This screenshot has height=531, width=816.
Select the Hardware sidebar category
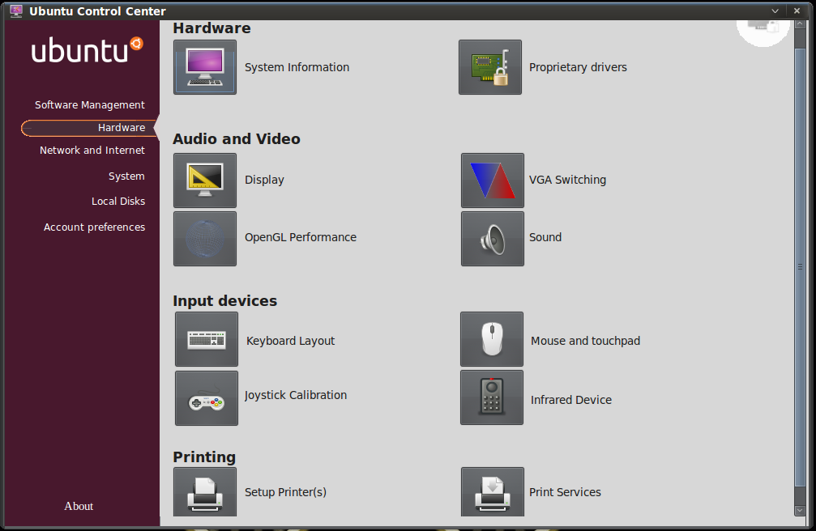click(x=88, y=128)
